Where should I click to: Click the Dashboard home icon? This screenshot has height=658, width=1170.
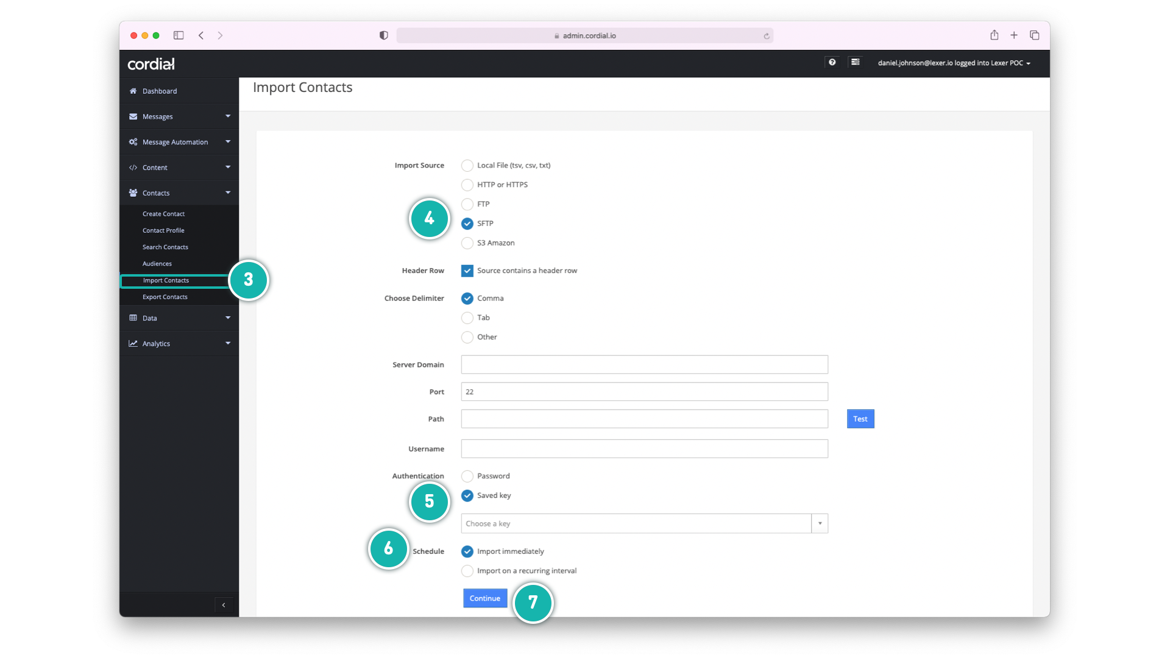pyautogui.click(x=133, y=91)
